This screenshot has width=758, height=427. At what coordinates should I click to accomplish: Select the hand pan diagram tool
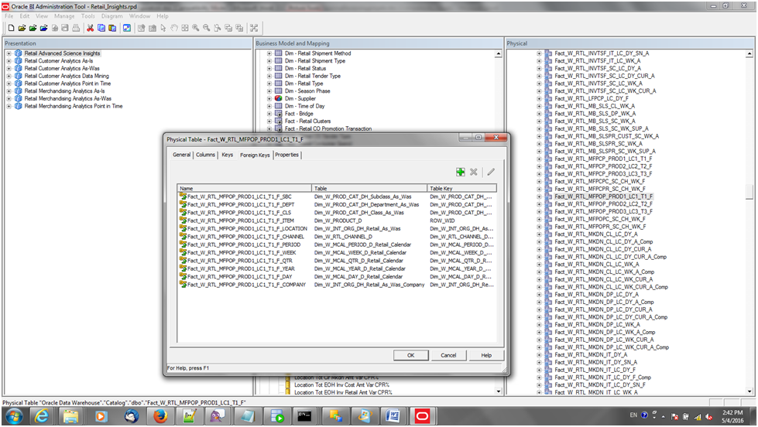pos(174,28)
